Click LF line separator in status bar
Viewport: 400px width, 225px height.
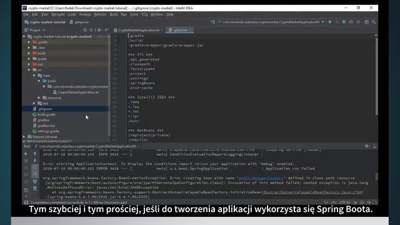tap(334, 202)
